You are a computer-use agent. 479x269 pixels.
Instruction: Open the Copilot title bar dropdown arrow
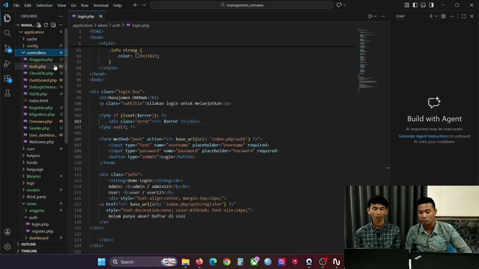coord(344,5)
